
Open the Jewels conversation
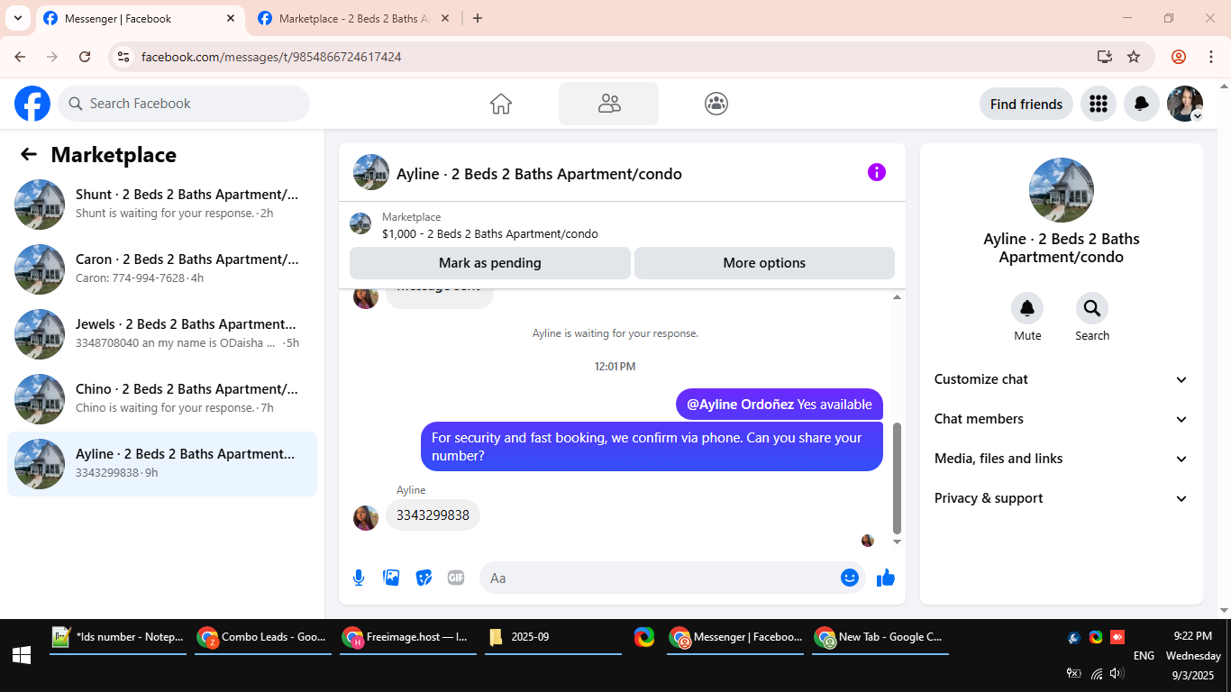tap(162, 334)
